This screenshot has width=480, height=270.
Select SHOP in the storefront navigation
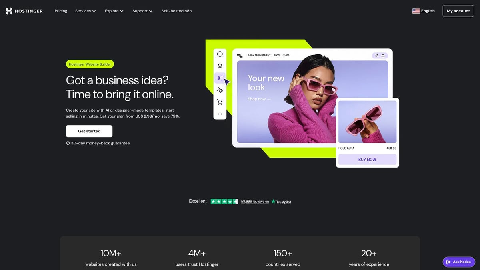(x=286, y=55)
